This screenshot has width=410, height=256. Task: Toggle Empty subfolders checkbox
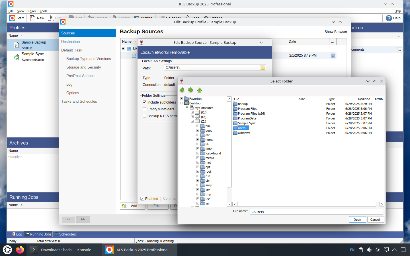click(x=144, y=109)
